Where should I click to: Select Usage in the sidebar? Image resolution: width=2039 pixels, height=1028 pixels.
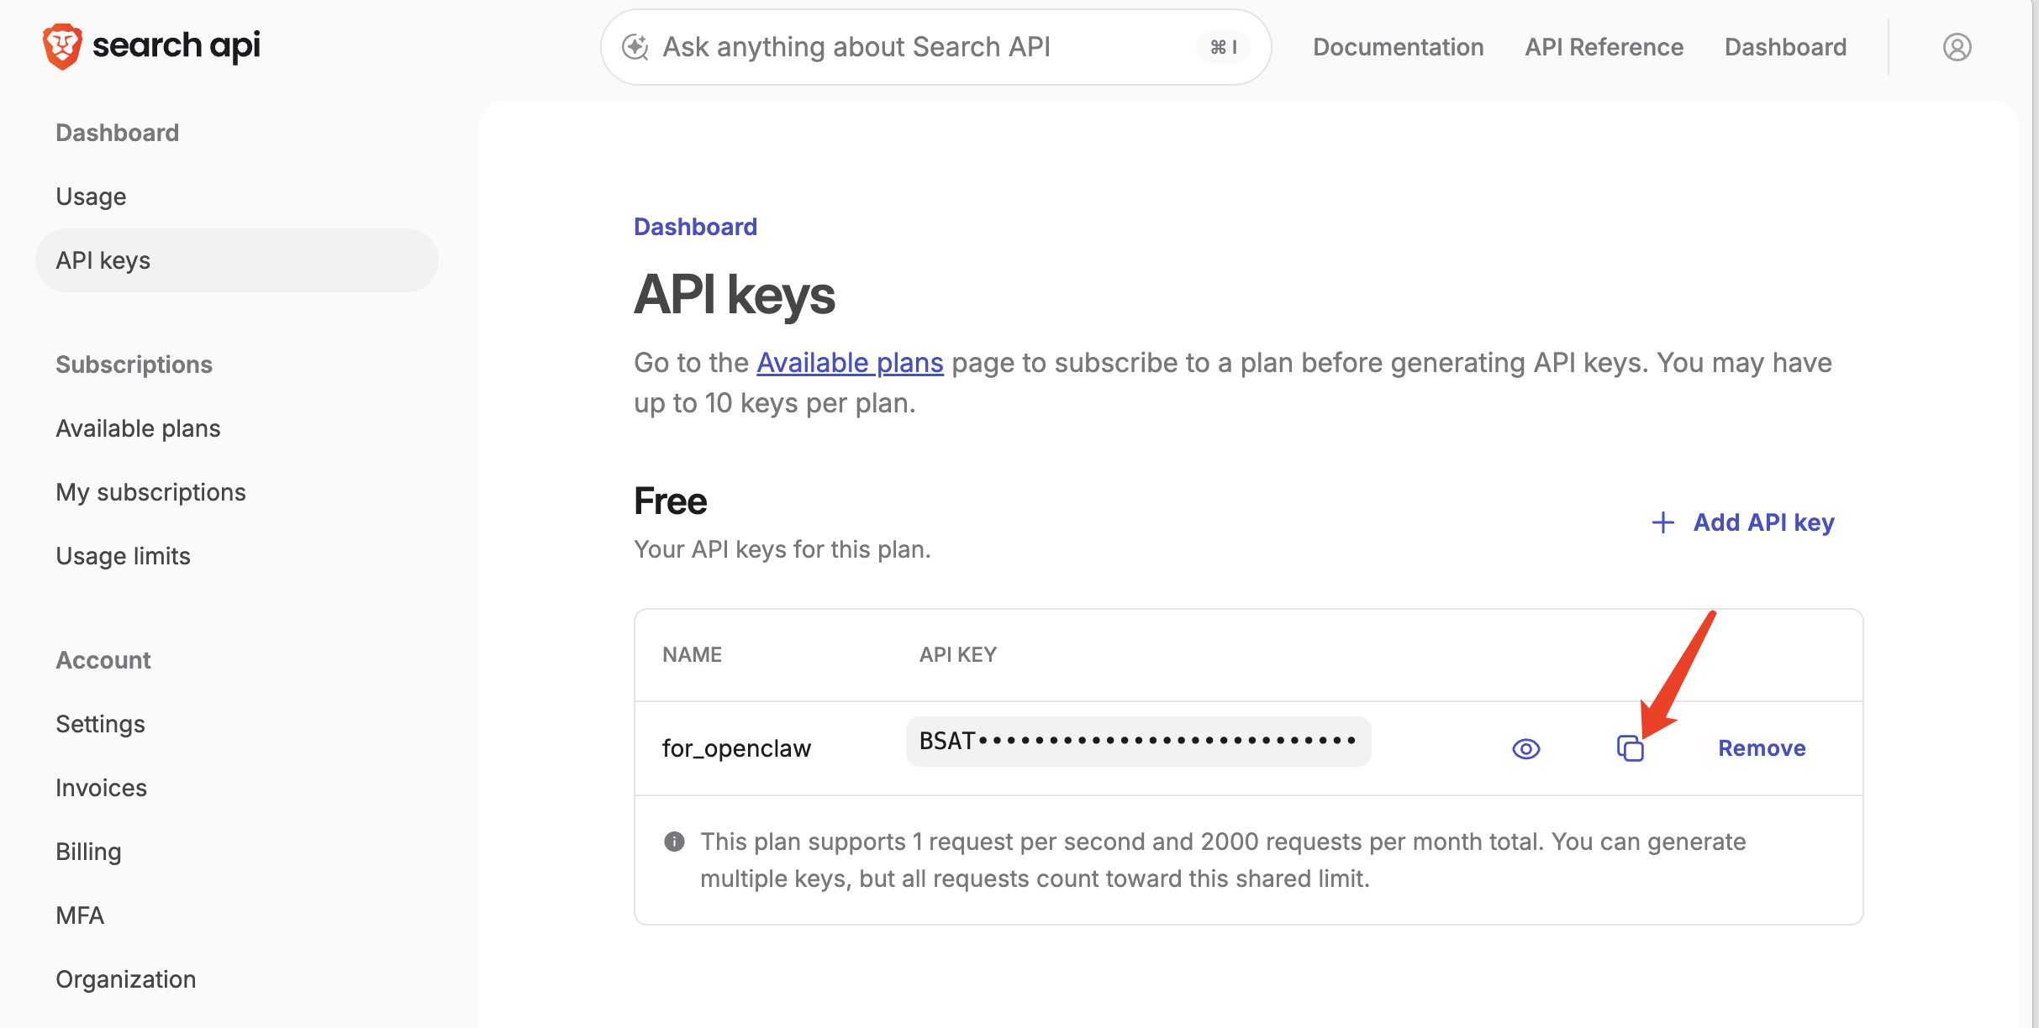point(91,197)
